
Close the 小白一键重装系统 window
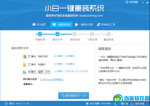(147, 3)
